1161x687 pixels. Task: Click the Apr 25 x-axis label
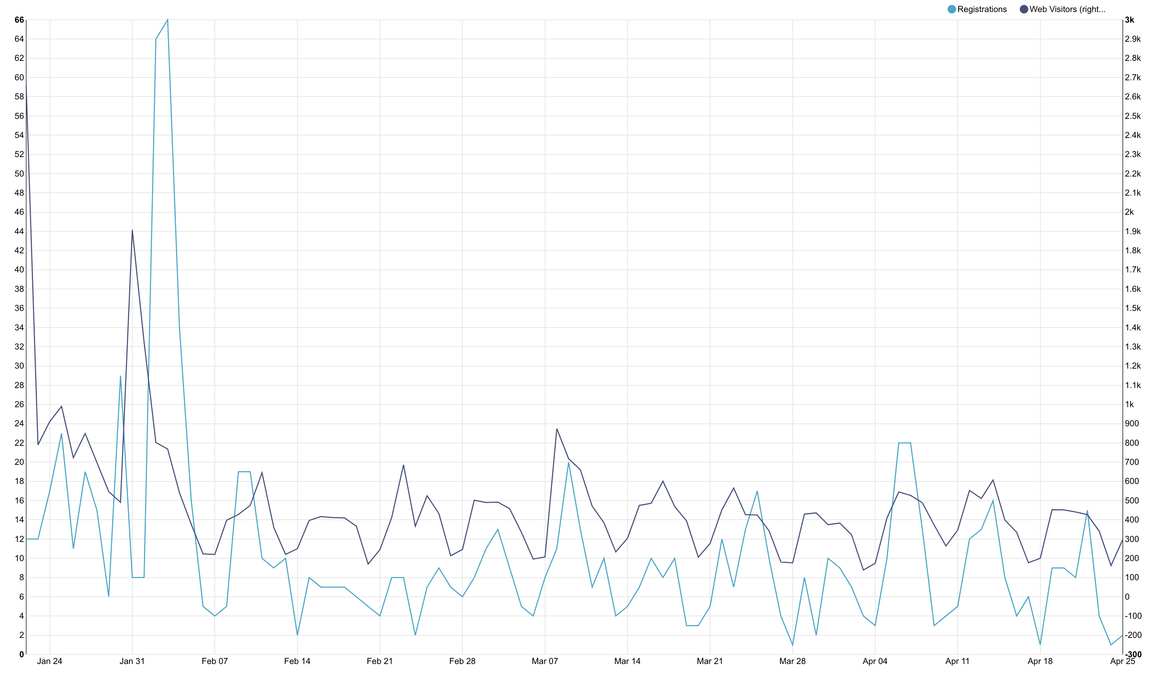pos(1122,661)
